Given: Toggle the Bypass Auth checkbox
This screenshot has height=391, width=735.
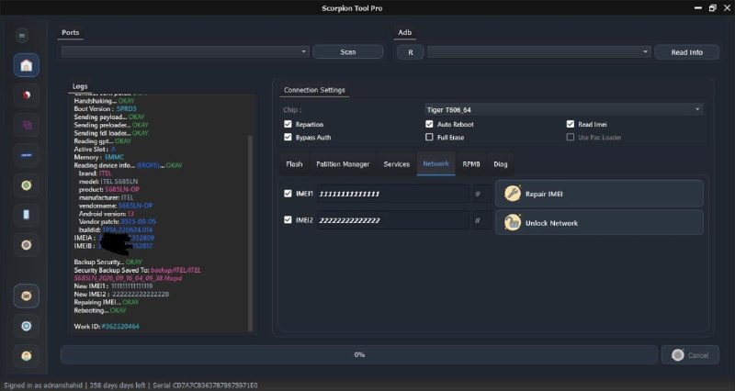Looking at the screenshot, I should (288, 137).
